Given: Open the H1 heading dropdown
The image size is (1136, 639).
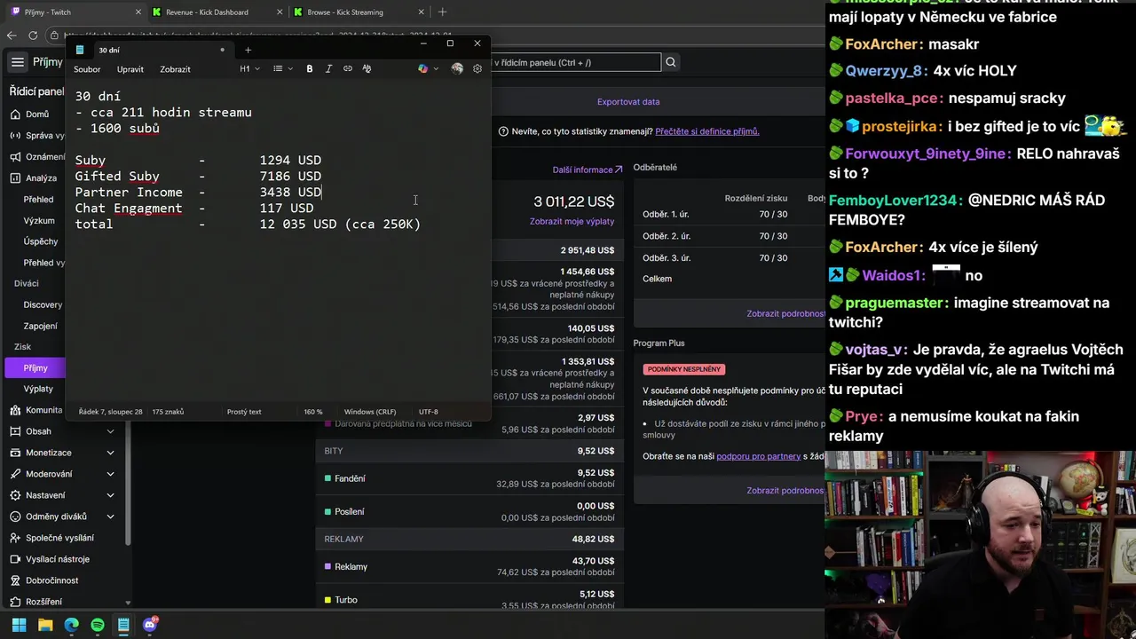Looking at the screenshot, I should pyautogui.click(x=249, y=68).
